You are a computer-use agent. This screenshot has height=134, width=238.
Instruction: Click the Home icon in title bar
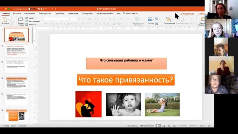[39, 9]
